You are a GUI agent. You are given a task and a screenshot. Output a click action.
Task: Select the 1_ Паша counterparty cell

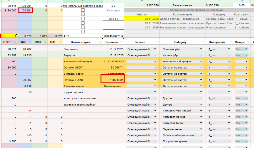point(242,19)
